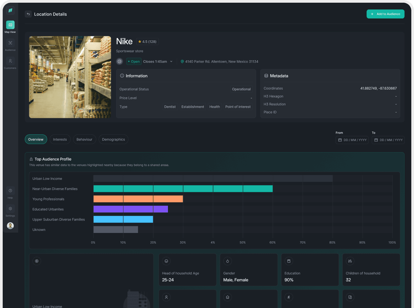This screenshot has width=414, height=308.
Task: Click the back arrow beside Location Details
Action: tap(28, 14)
